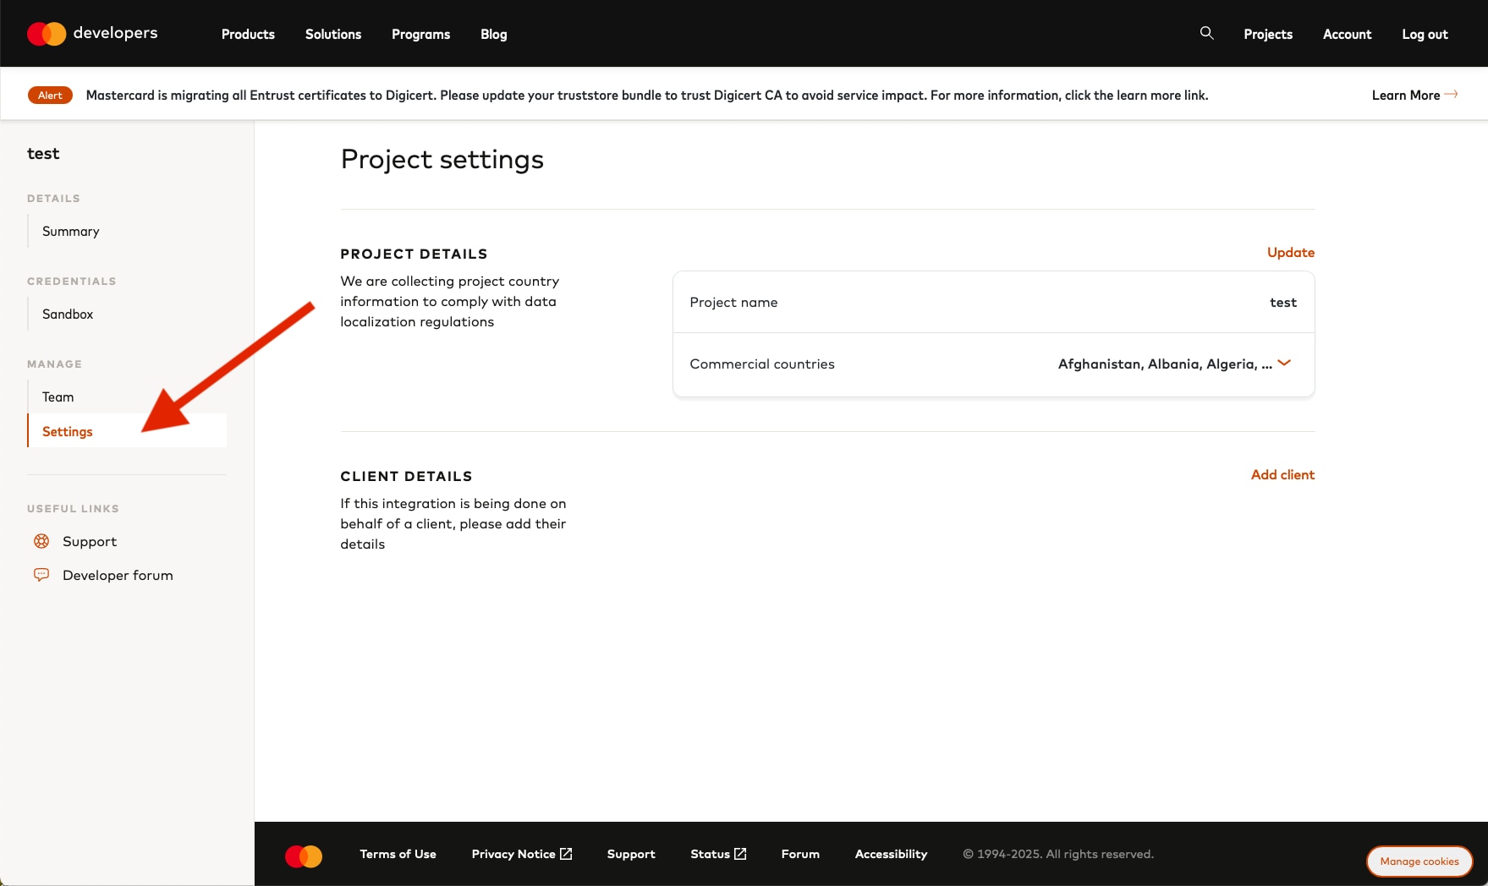
Task: Click the Support lifebuoy icon in sidebar
Action: point(41,541)
